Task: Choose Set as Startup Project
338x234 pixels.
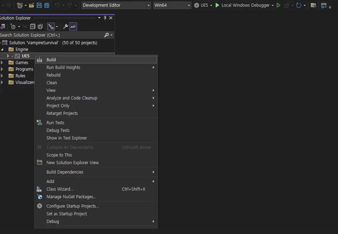Action: [96, 214]
